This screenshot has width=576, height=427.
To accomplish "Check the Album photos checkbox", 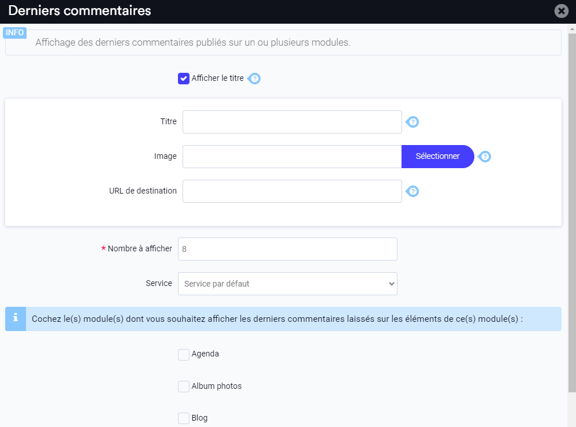I will [x=184, y=387].
